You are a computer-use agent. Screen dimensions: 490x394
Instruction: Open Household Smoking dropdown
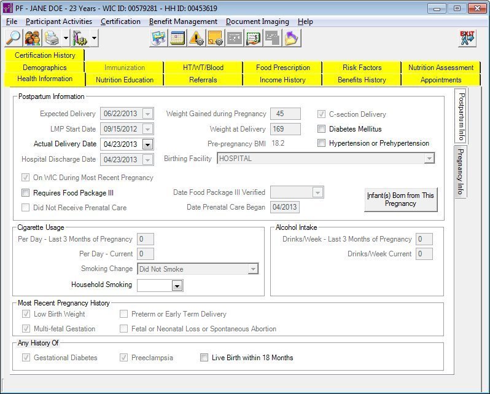[177, 286]
